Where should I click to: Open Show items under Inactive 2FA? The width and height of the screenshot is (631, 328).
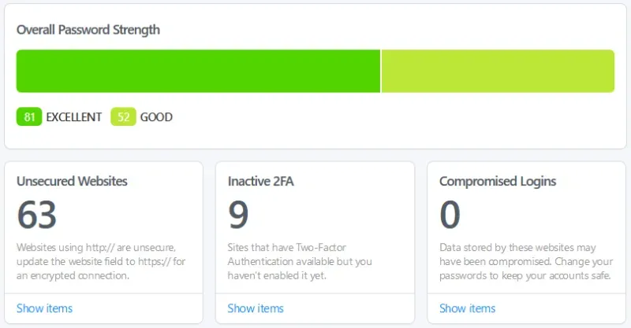[256, 308]
